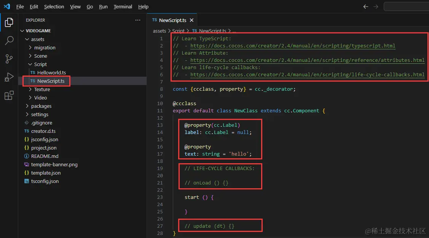Open the Go menu
The height and width of the screenshot is (238, 429).
point(90,6)
